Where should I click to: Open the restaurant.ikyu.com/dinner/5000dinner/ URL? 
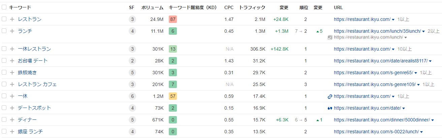tap(382, 120)
